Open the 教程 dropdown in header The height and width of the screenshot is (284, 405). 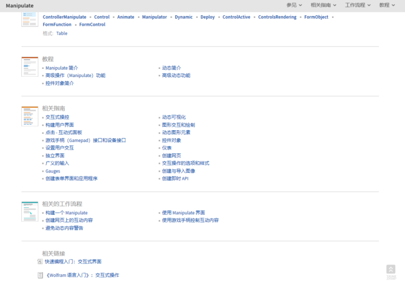point(387,5)
